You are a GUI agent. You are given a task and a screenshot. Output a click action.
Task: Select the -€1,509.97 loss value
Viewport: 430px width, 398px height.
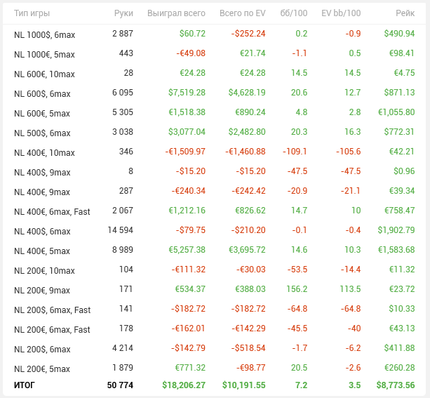pos(185,152)
